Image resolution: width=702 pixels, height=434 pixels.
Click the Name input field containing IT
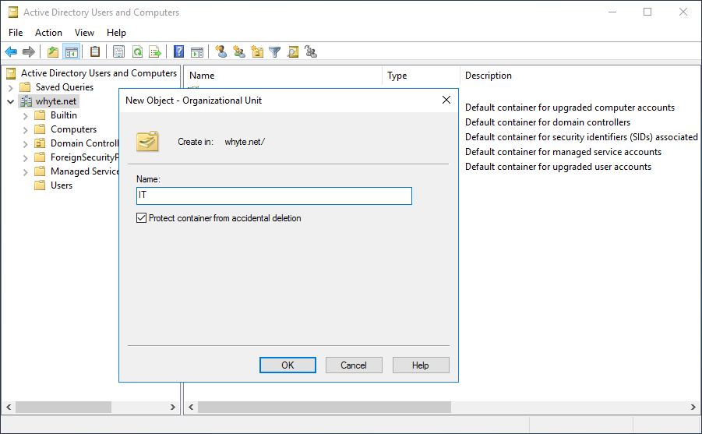pyautogui.click(x=274, y=196)
